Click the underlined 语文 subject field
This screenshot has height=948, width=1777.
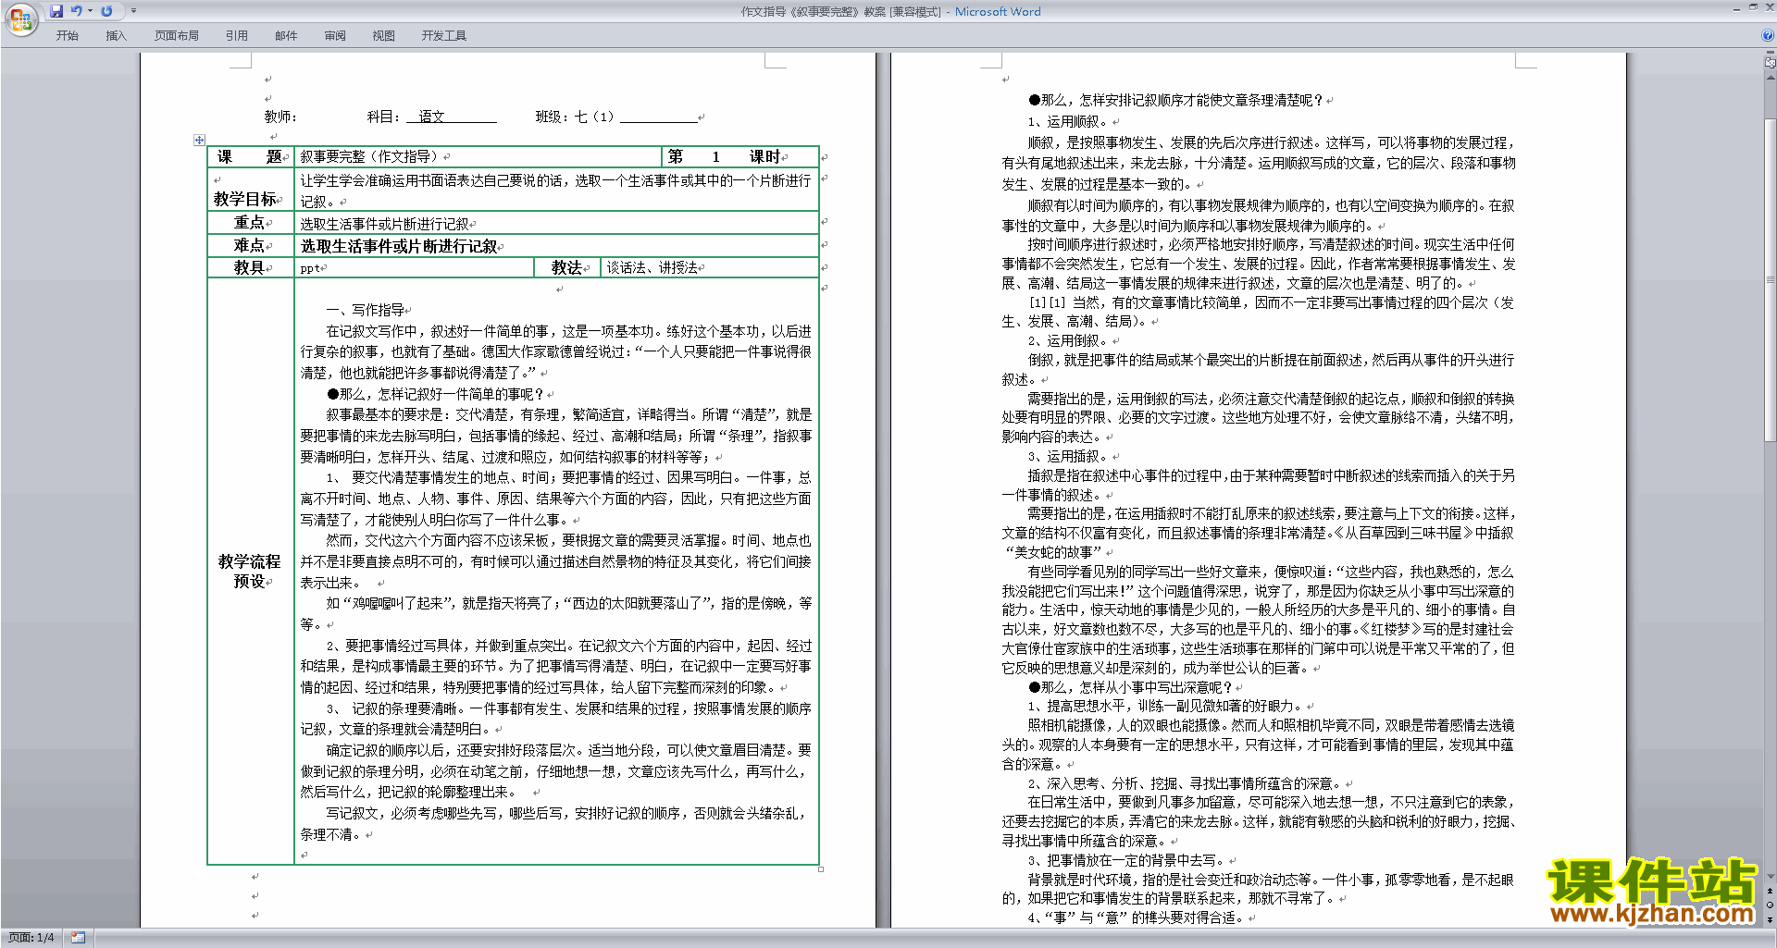coord(451,117)
